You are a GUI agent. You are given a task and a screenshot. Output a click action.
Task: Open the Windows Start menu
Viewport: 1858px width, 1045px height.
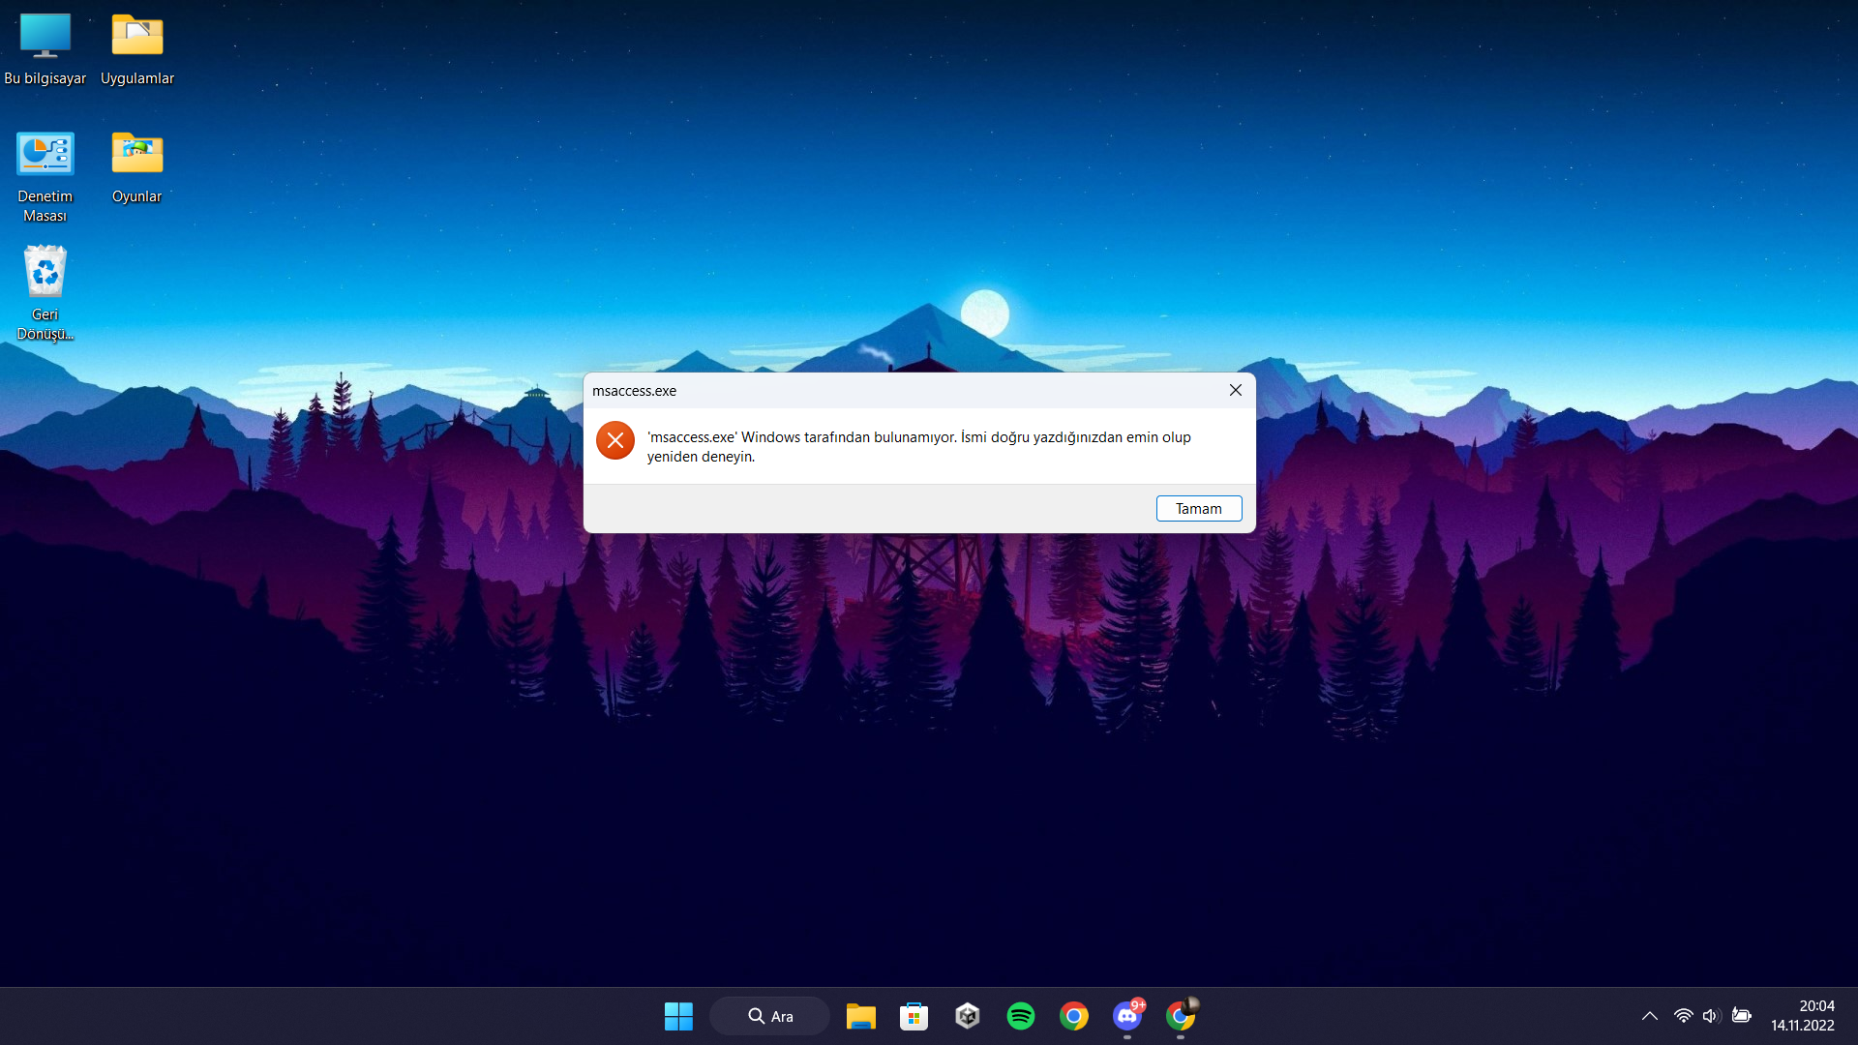(x=678, y=1016)
